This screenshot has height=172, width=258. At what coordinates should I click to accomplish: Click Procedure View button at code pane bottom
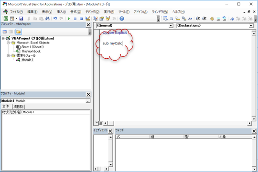tap(97, 123)
